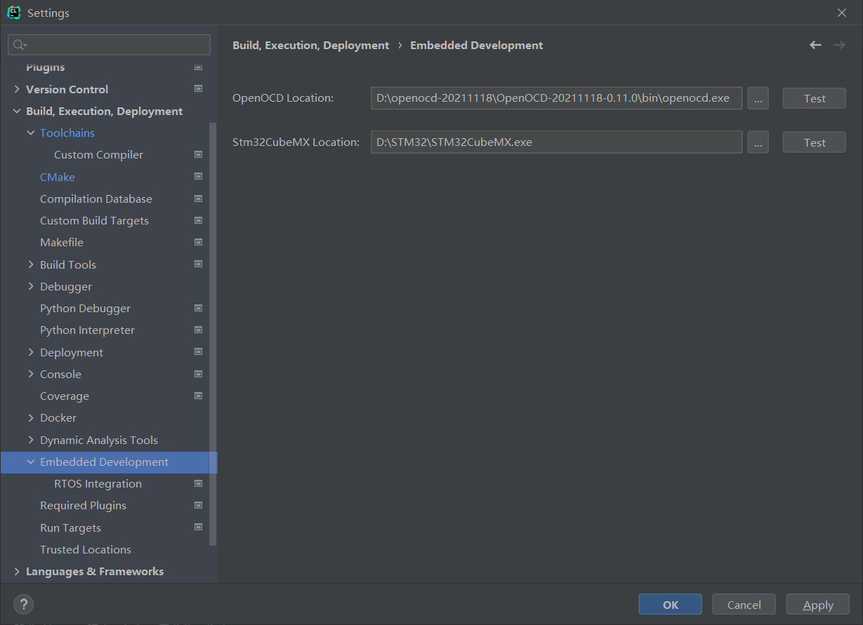Click the project-level icon beside Console
This screenshot has width=863, height=625.
click(x=198, y=374)
